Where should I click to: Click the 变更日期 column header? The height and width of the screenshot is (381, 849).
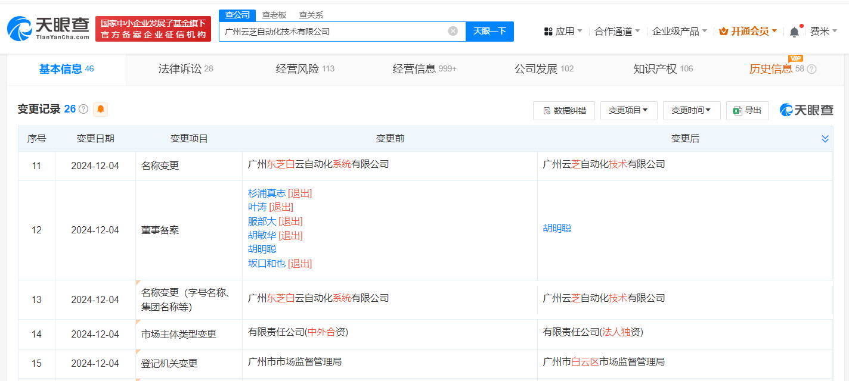[95, 139]
